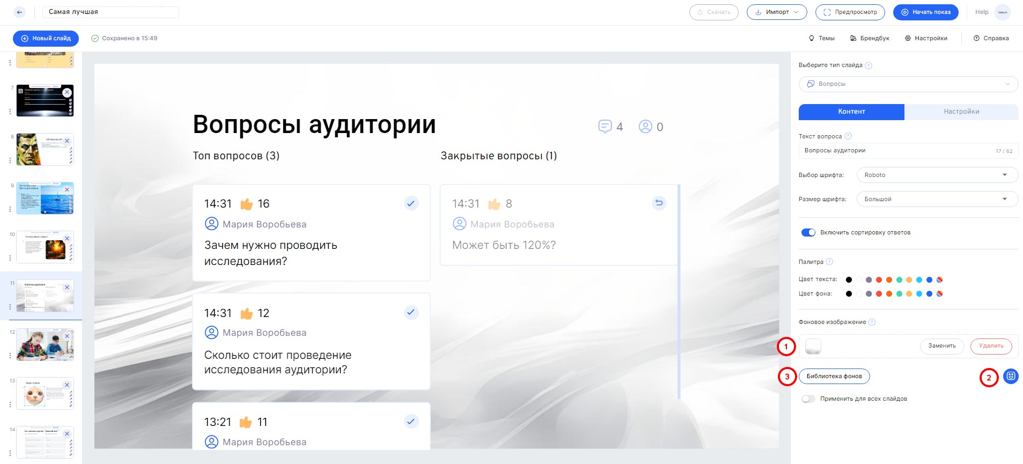The height and width of the screenshot is (464, 1023).
Task: Open the help tooltip beside 'Фоновое изображение'
Action: click(872, 322)
